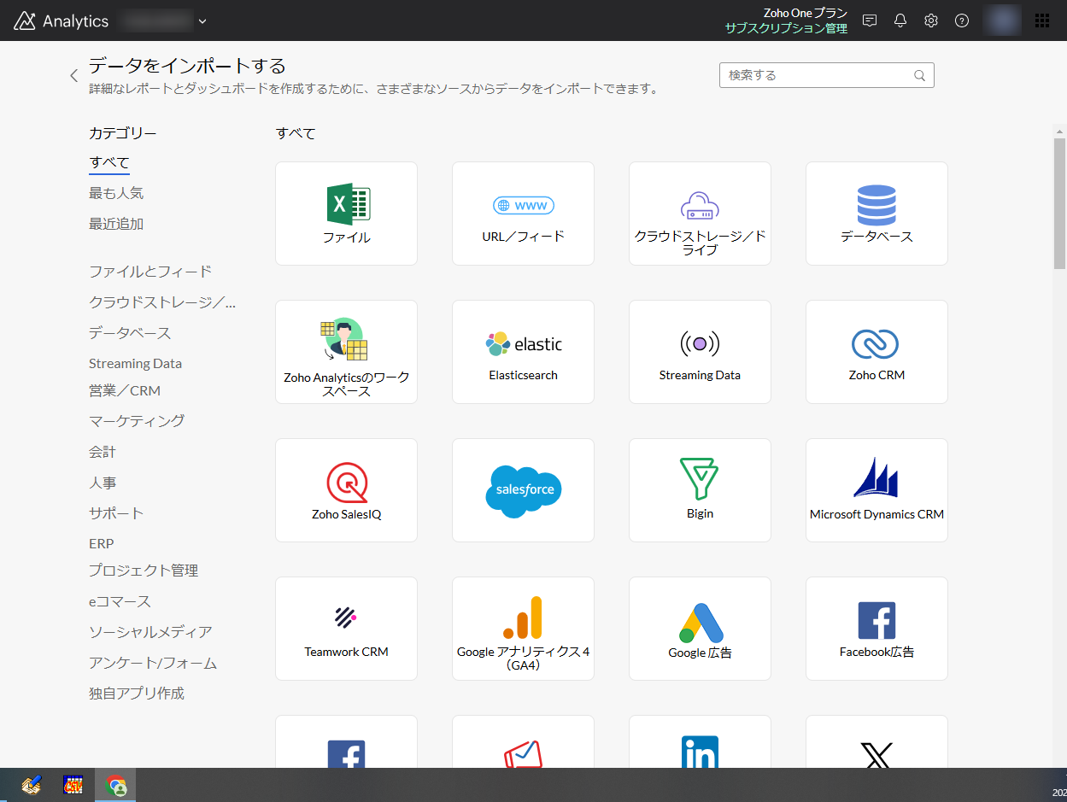Open the Excel file import tile

click(x=346, y=214)
